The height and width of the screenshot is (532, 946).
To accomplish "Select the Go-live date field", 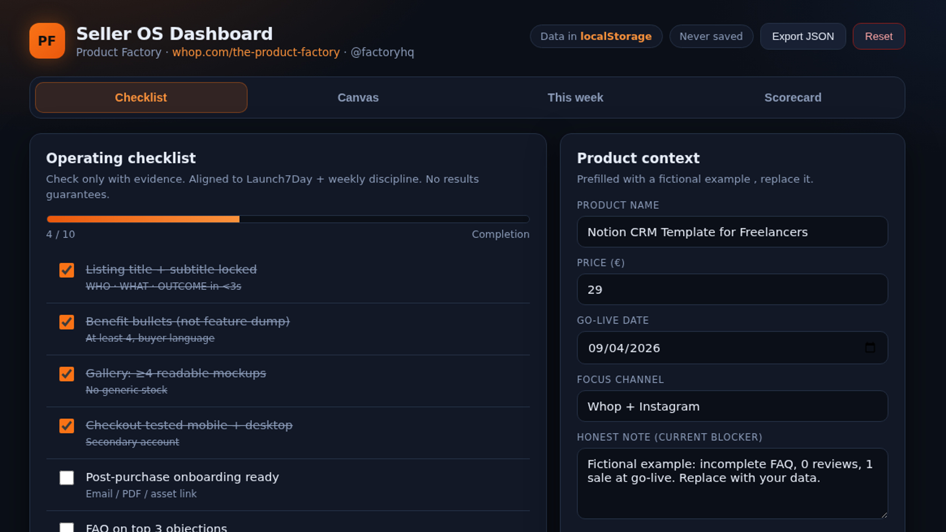I will click(732, 348).
